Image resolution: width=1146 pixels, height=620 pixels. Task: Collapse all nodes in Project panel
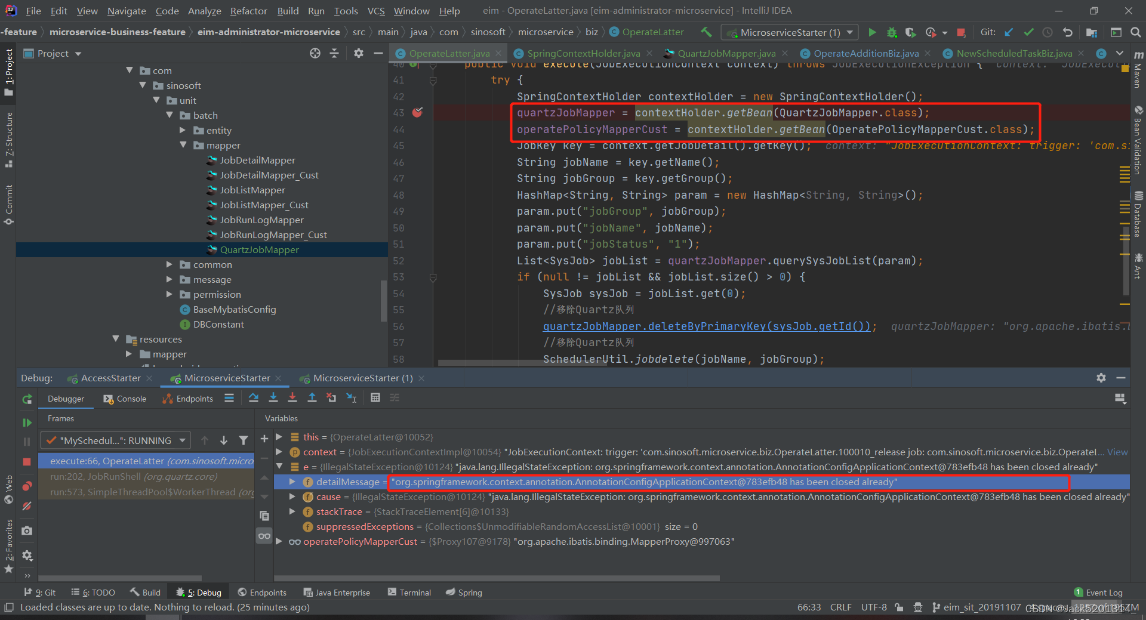click(334, 53)
